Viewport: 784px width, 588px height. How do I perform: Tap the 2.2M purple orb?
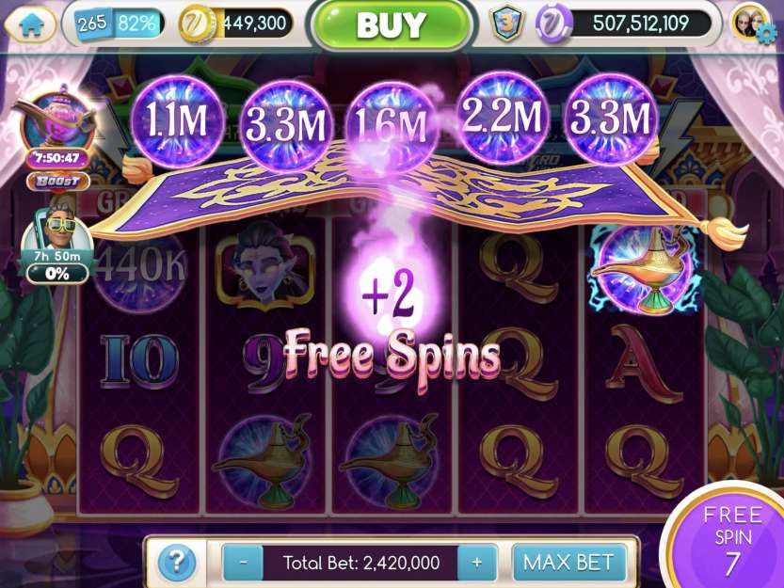click(502, 118)
